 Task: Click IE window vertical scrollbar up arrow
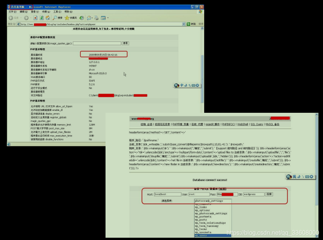(x=202, y=28)
